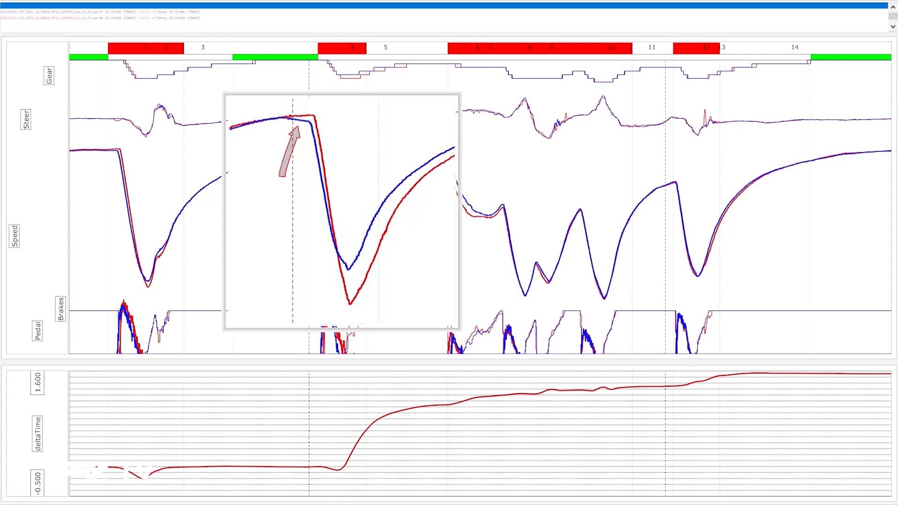
Task: Select track sector 11 in the sector bar
Action: 652,47
